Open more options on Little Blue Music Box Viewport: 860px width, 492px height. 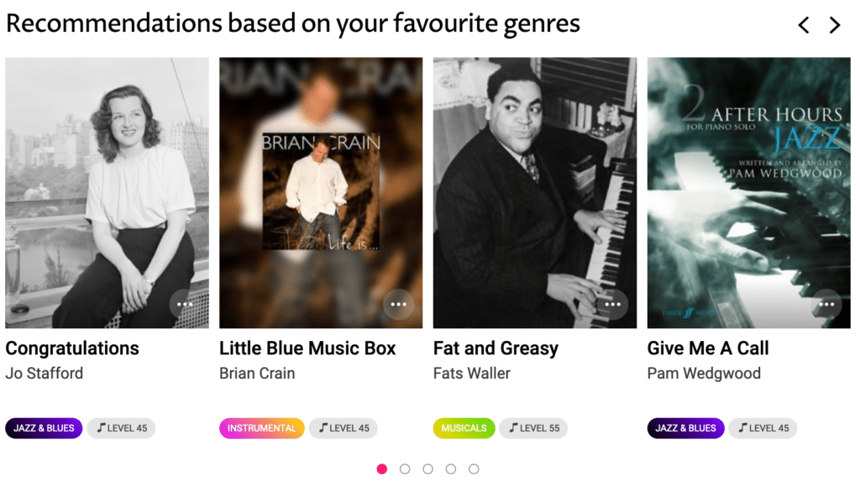tap(399, 304)
